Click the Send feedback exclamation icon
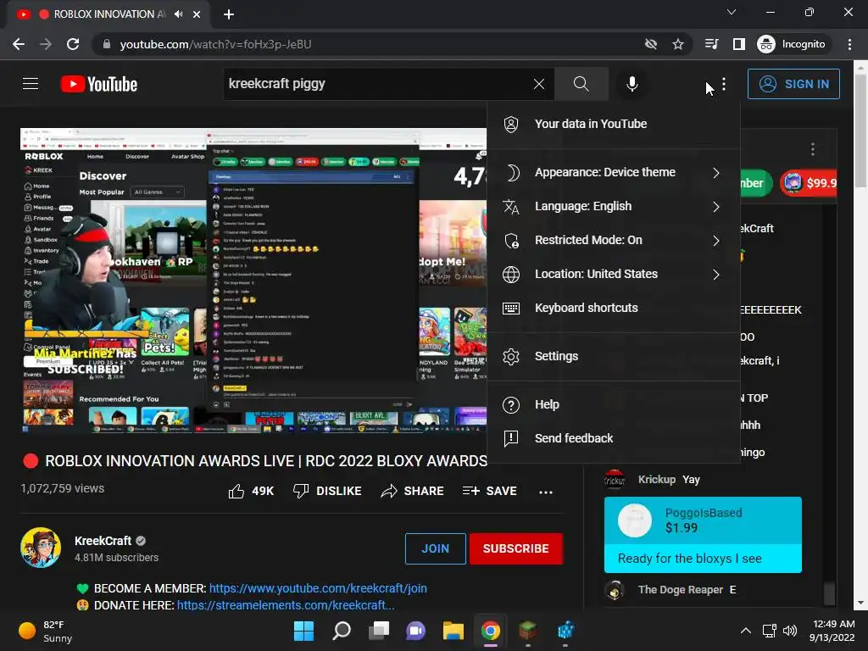 [x=511, y=438]
